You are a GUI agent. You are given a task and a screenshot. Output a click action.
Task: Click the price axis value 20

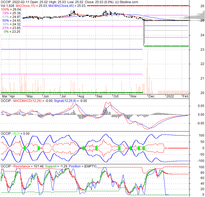tap(202, 93)
